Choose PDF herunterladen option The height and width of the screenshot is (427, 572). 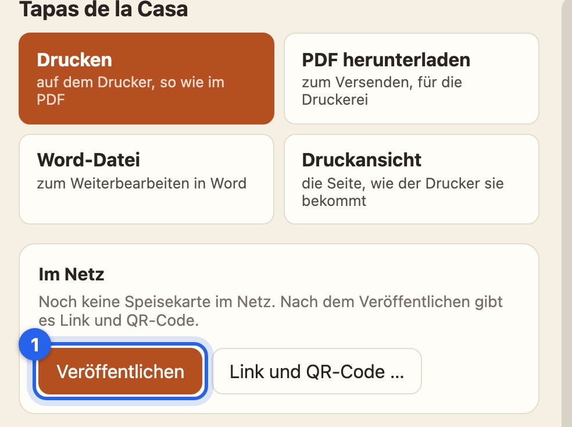pos(412,79)
